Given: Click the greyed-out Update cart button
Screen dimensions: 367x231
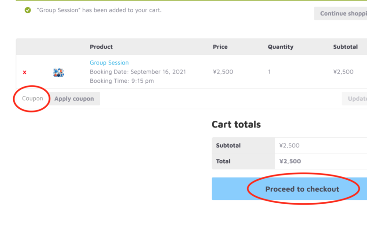Looking at the screenshot, I should tap(354, 99).
